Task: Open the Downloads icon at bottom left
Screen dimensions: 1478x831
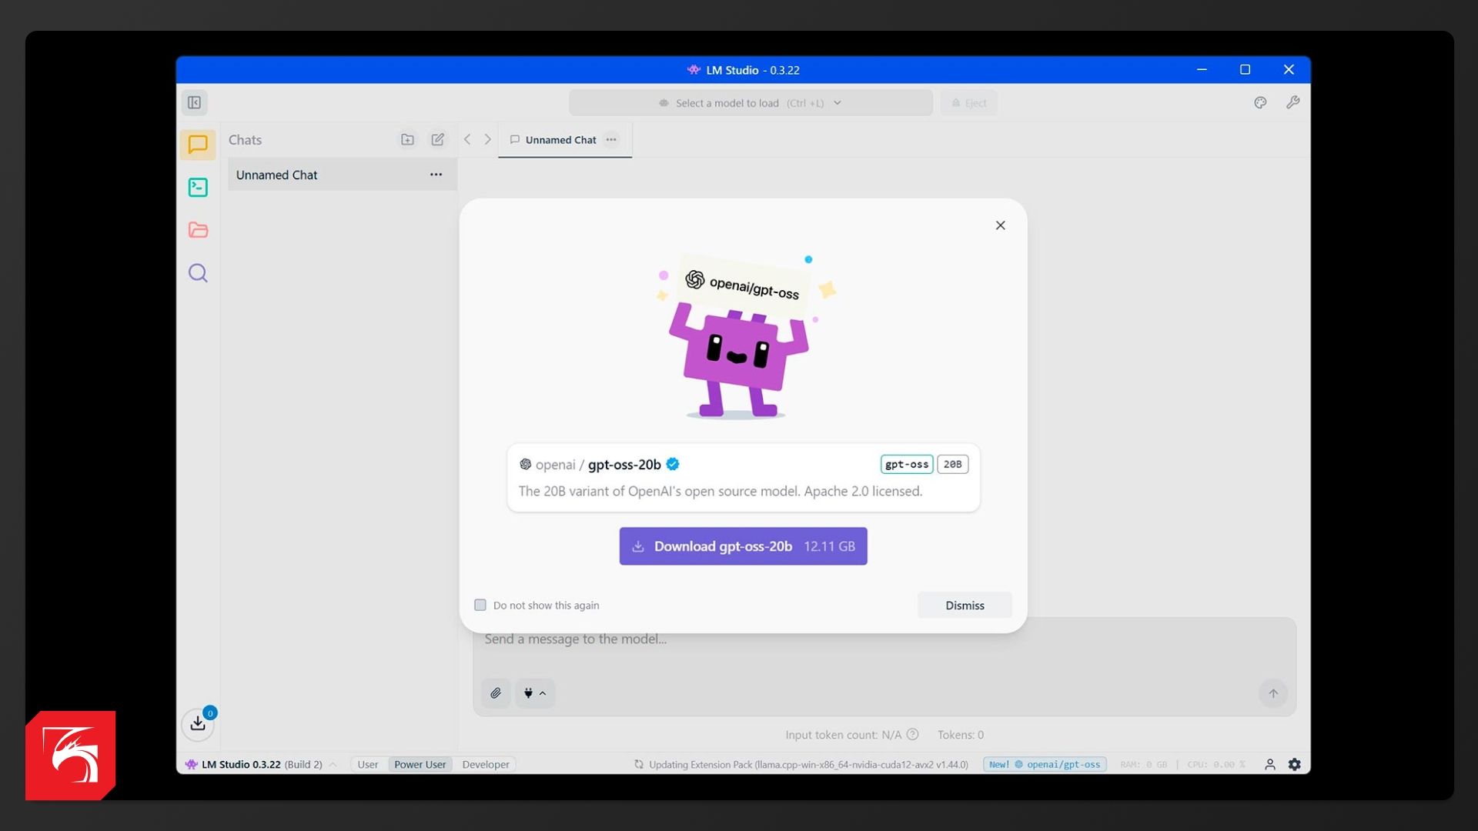Action: pos(198,723)
